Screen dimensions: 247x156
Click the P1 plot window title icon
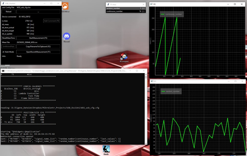(x=152, y=81)
